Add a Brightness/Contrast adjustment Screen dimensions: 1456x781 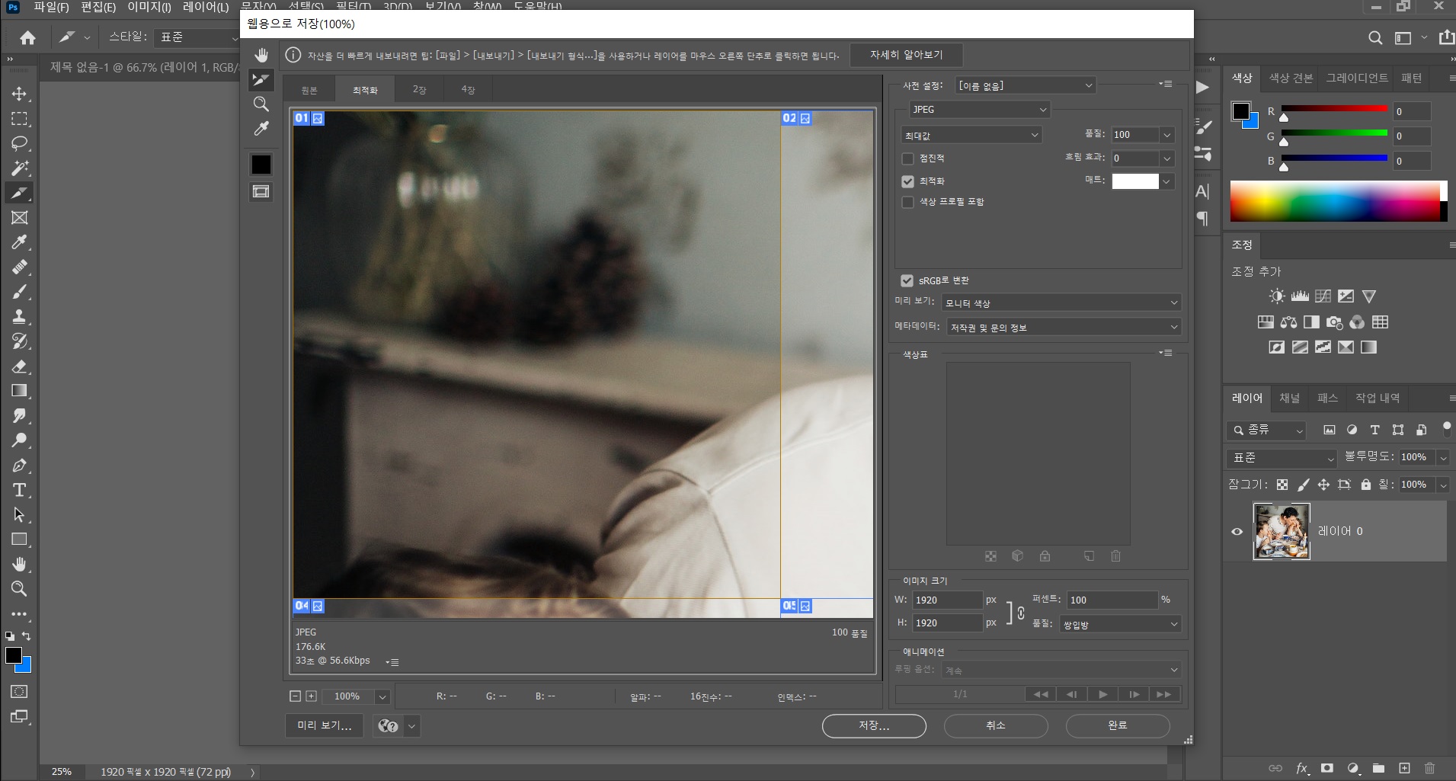click(x=1277, y=296)
